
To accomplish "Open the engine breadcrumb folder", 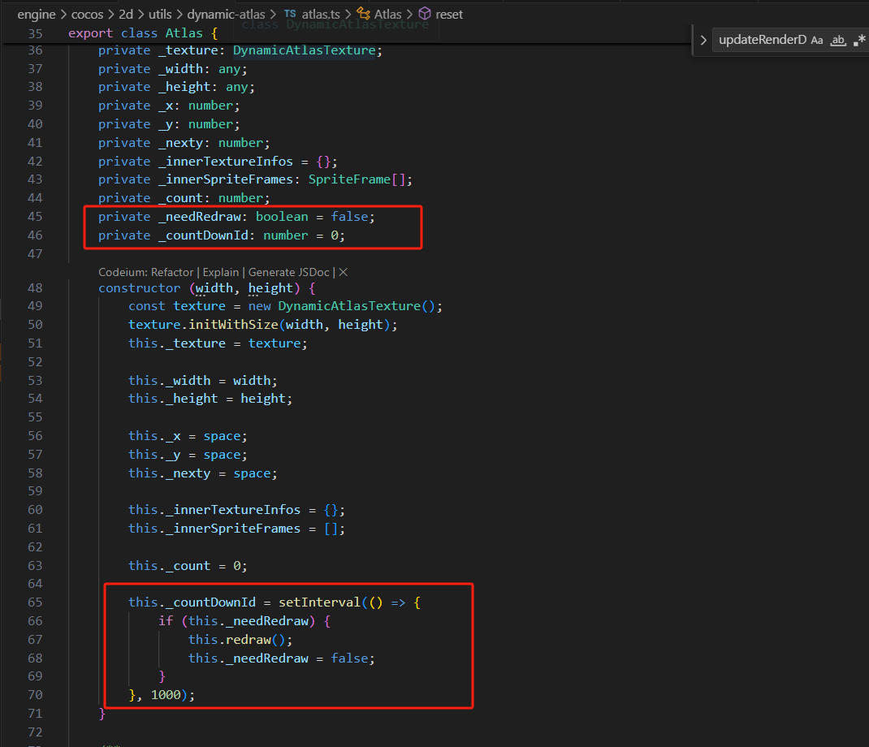I will click(x=37, y=15).
